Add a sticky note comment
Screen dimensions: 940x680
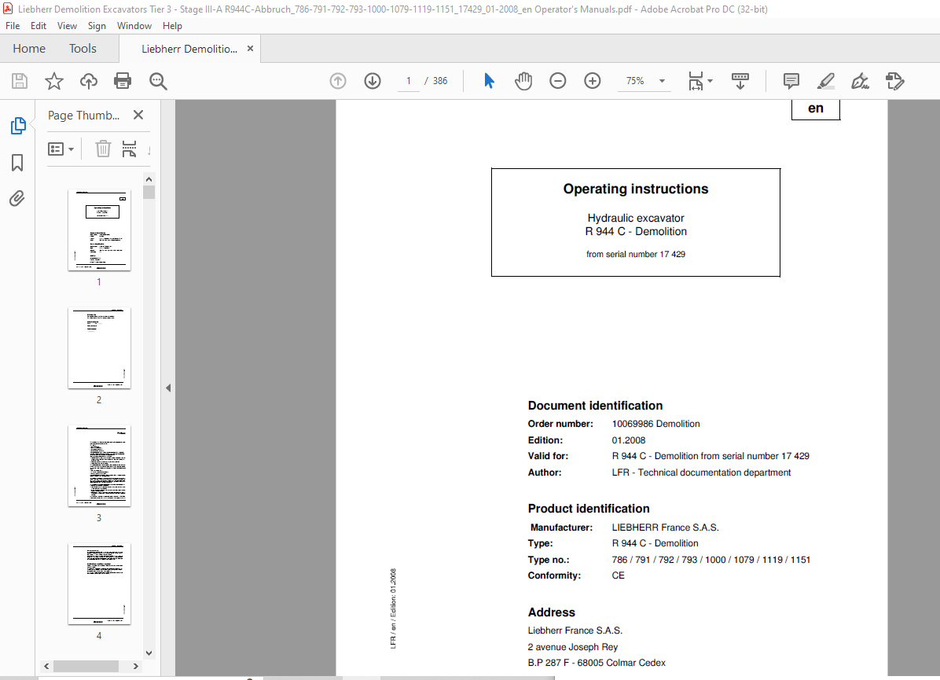(791, 81)
